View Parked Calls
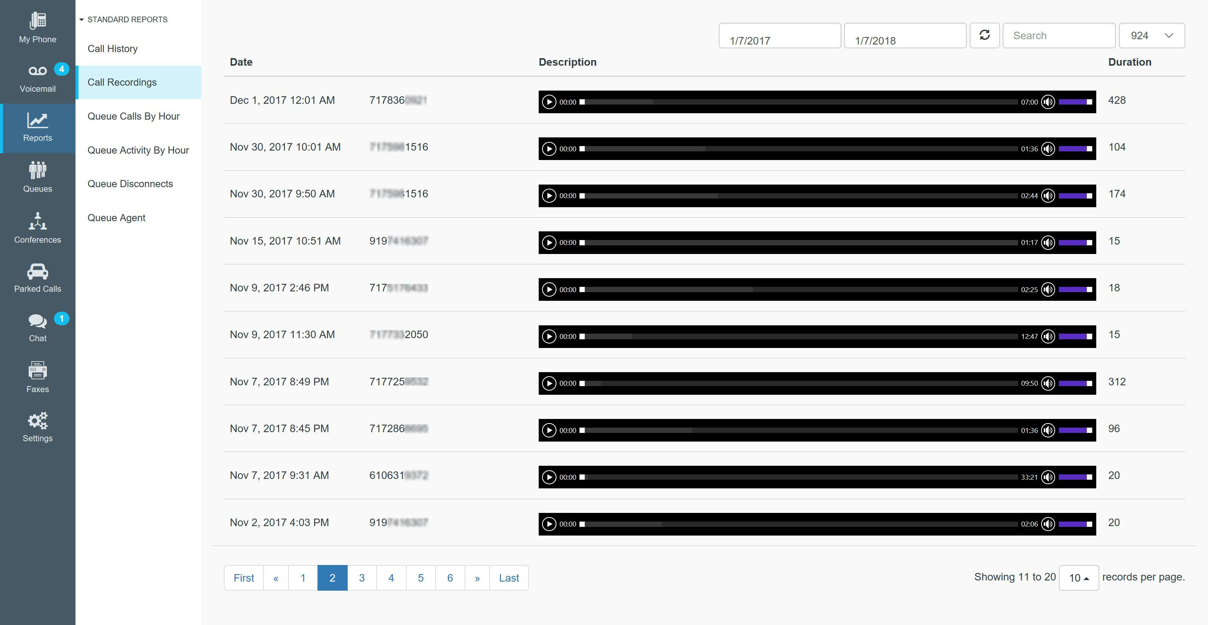This screenshot has height=625, width=1208. (37, 277)
